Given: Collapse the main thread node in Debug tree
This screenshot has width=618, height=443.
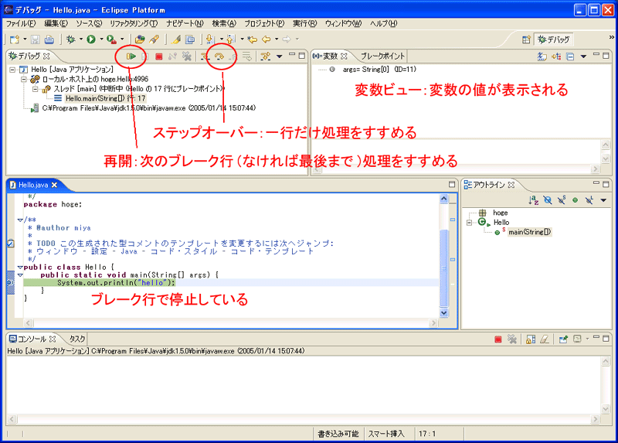Looking at the screenshot, I should click(35, 89).
